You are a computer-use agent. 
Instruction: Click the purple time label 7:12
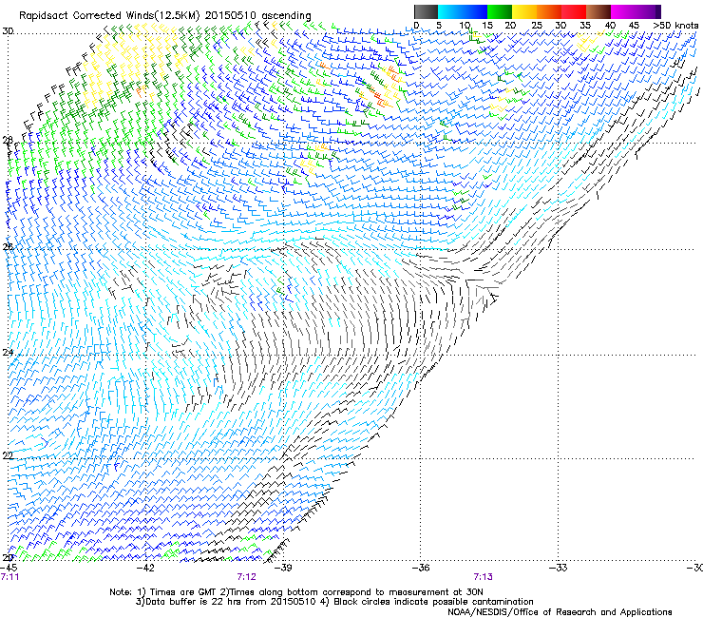pyautogui.click(x=247, y=577)
